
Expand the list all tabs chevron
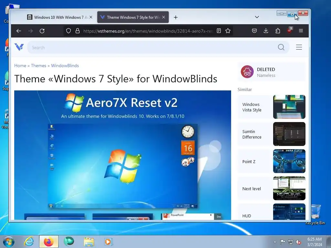(x=257, y=17)
